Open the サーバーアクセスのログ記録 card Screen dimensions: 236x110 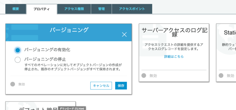point(174,53)
